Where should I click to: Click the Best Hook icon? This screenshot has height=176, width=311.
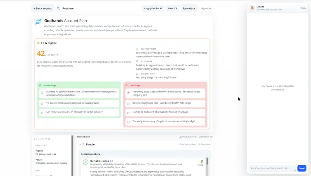pos(137,62)
